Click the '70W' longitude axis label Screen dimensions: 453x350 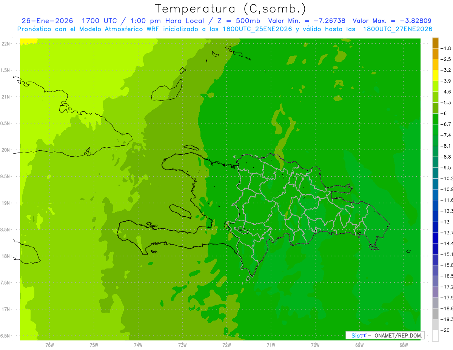pos(315,344)
